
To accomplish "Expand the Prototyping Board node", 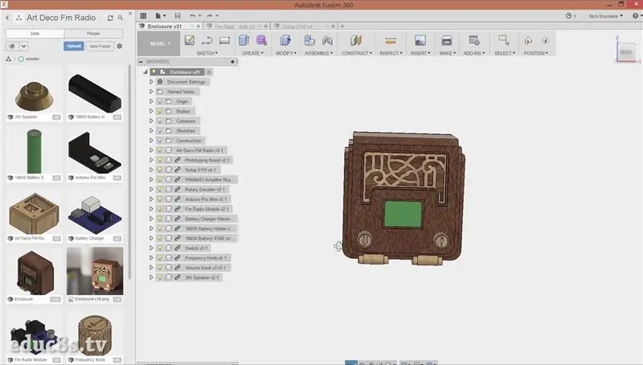I will click(151, 160).
